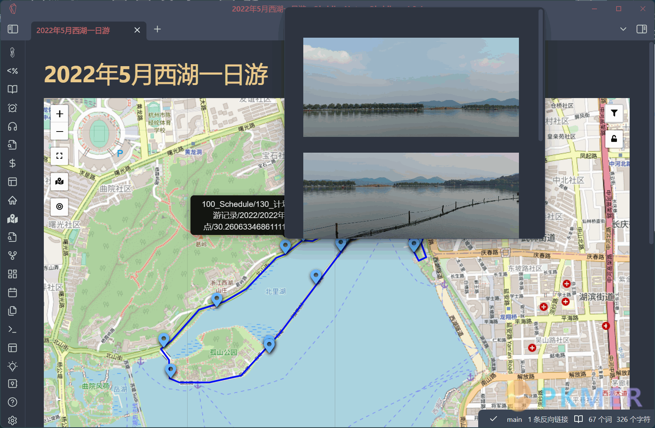Open the home ribbon icon
This screenshot has width=655, height=428.
point(12,200)
